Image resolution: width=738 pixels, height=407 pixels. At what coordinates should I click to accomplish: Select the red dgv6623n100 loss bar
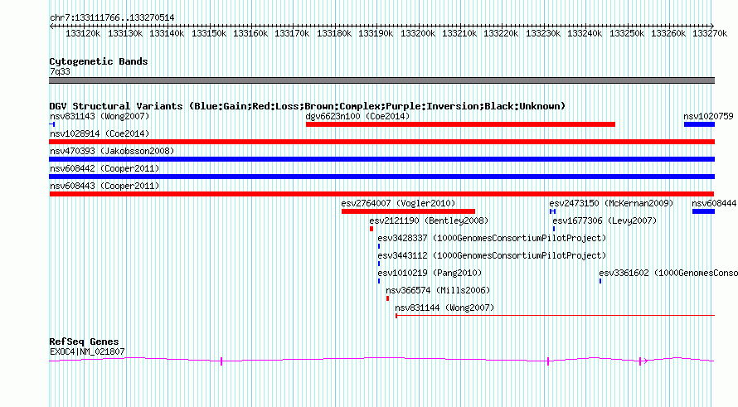coord(460,124)
